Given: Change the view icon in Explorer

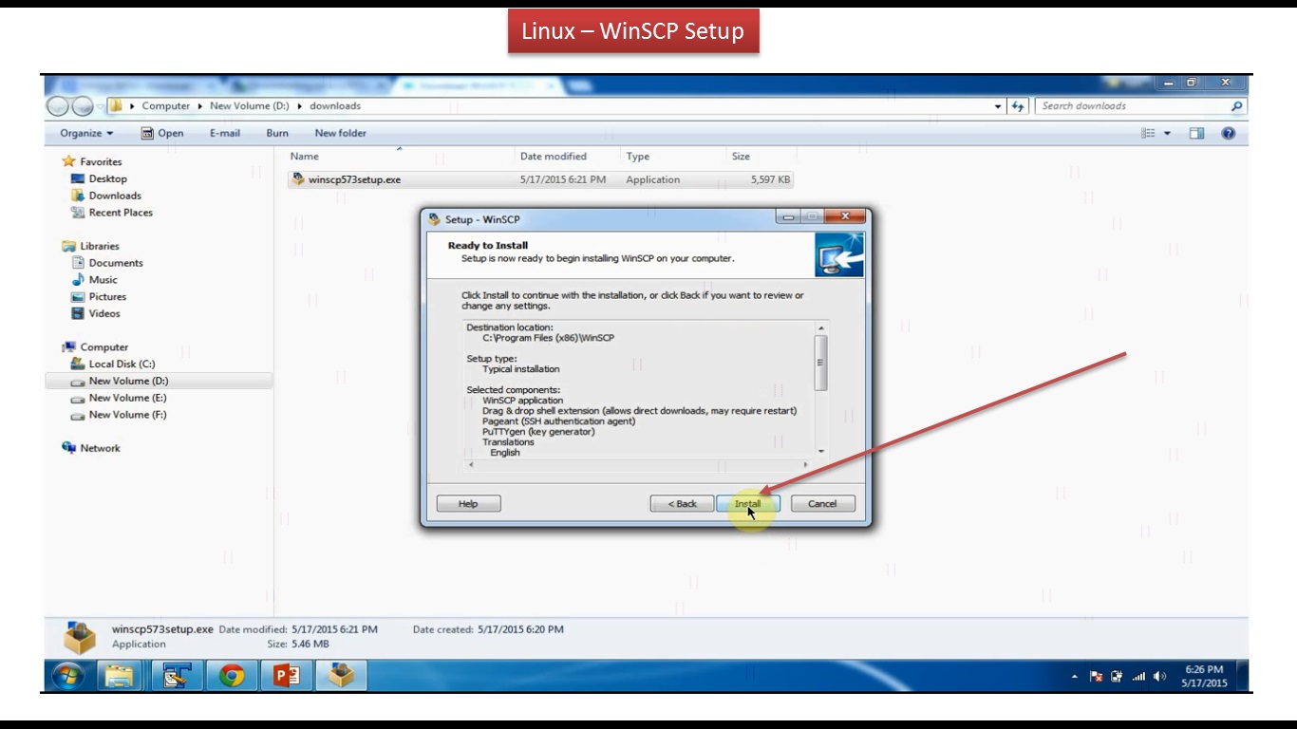Looking at the screenshot, I should [1149, 133].
